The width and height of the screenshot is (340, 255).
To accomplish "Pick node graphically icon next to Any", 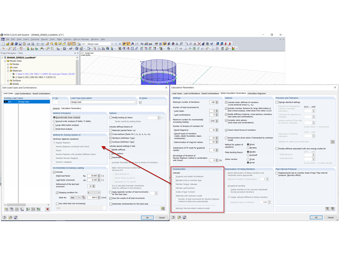I will [x=84, y=198].
